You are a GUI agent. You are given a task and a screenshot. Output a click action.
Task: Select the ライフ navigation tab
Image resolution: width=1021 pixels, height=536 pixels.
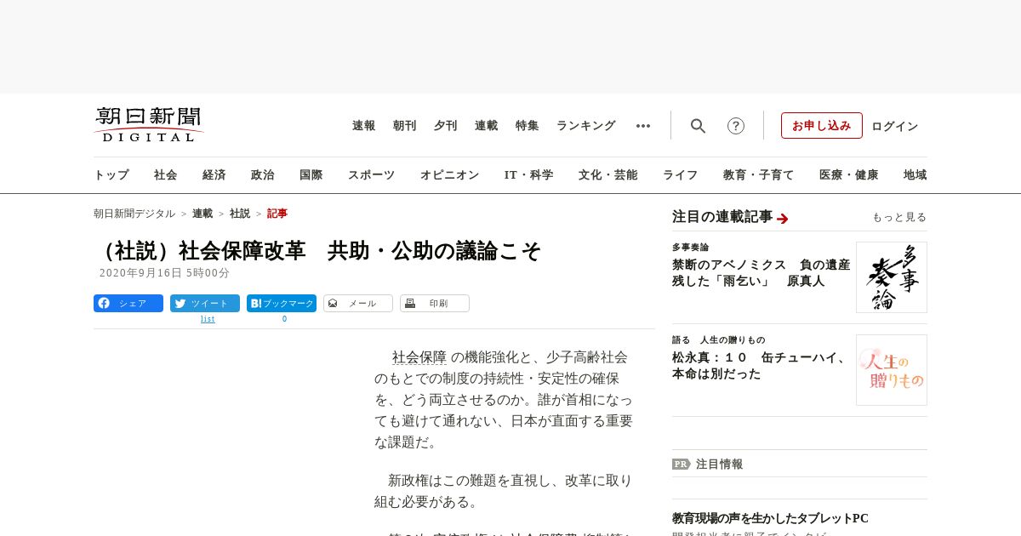[x=681, y=175]
